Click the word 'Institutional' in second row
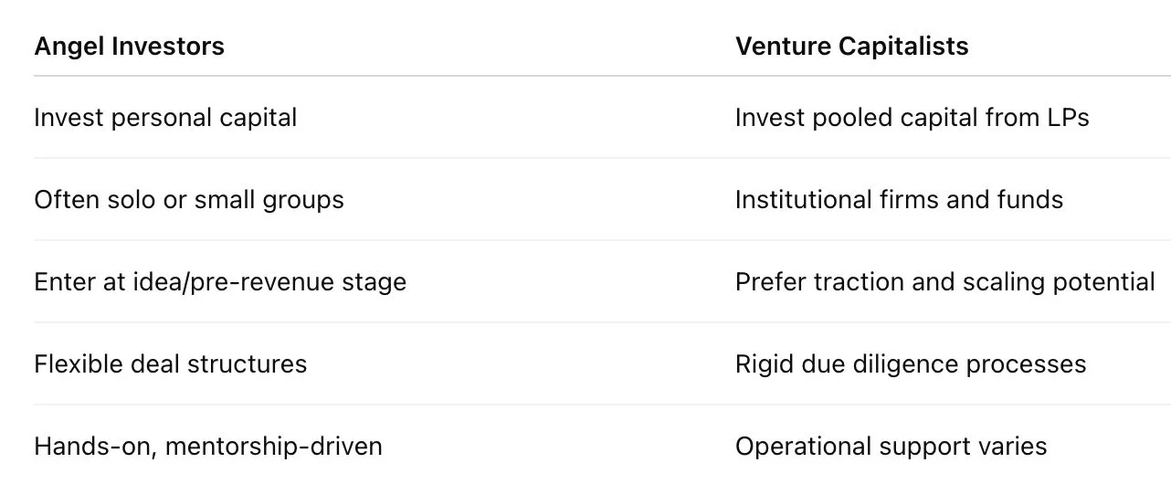 tap(804, 200)
